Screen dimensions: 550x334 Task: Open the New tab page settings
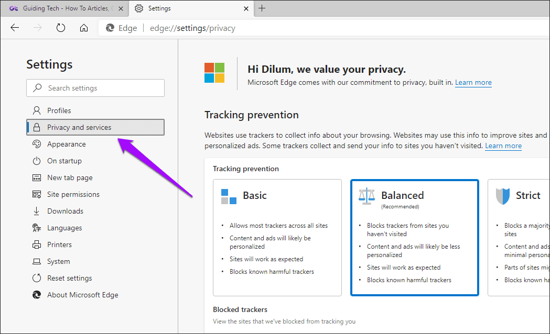point(95,177)
